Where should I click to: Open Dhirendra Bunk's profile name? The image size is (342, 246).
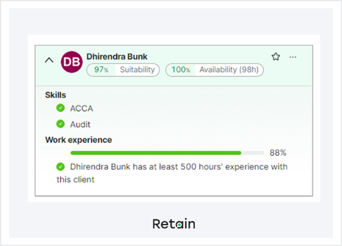pos(117,57)
